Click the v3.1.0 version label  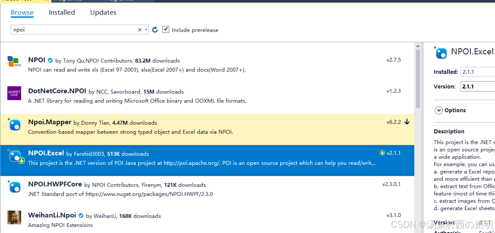(394, 215)
